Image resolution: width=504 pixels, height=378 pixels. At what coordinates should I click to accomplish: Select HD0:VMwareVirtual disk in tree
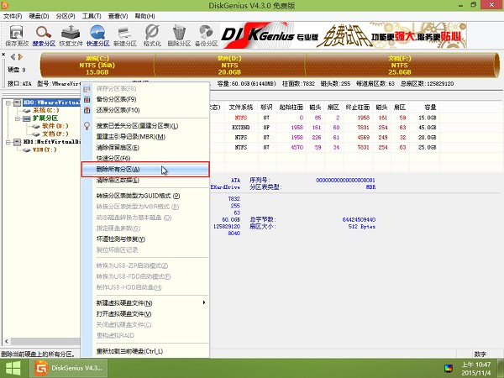(x=52, y=102)
